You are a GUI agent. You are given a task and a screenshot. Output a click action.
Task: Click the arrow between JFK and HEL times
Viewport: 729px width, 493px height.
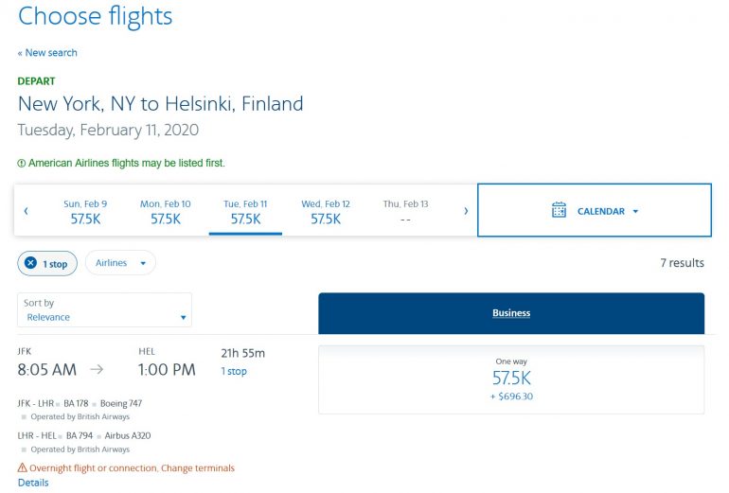tap(97, 370)
